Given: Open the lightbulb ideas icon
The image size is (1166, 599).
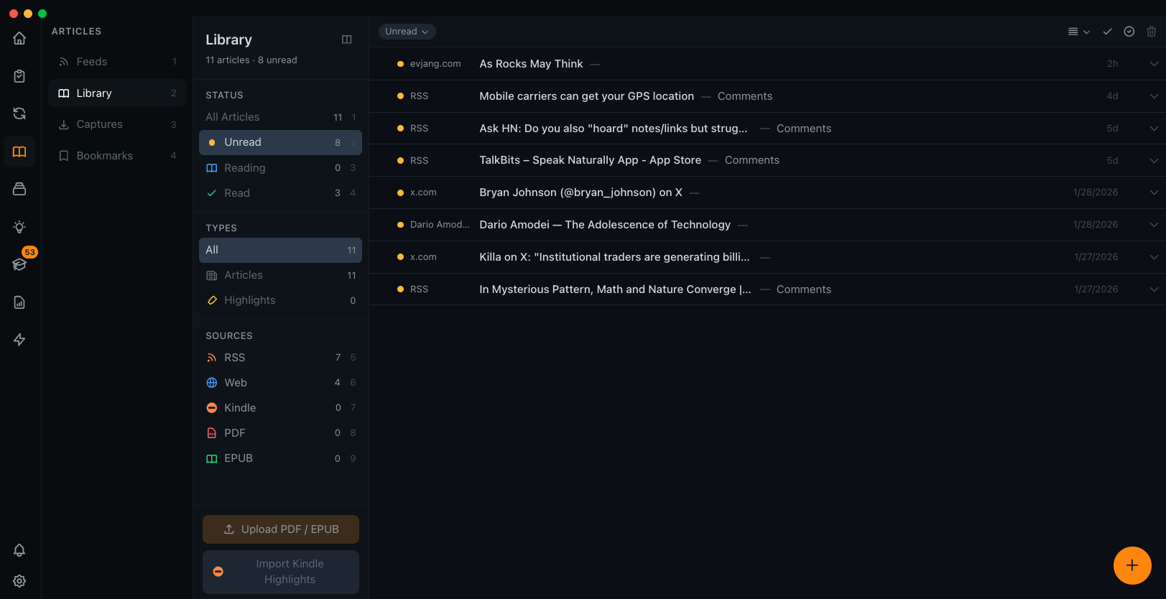Looking at the screenshot, I should (x=19, y=227).
